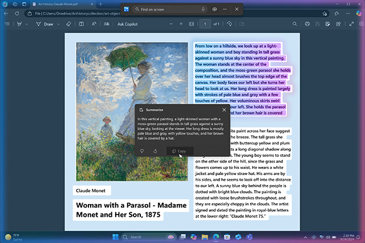Open Task View from taskbar
The width and height of the screenshot is (365, 243).
pyautogui.click(x=182, y=237)
